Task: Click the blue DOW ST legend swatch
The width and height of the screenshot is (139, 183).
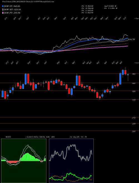Action: 3,6
